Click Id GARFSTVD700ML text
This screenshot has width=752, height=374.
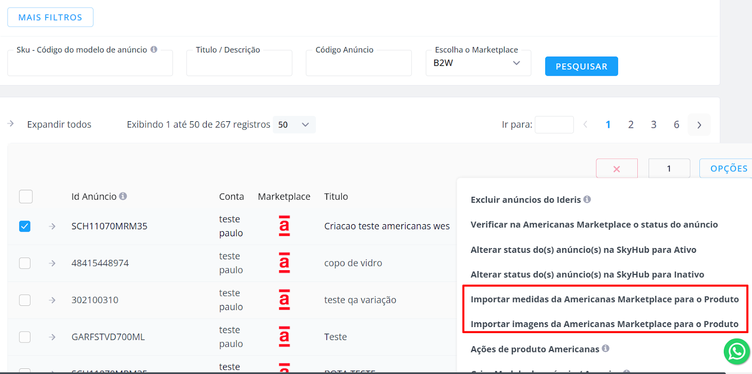point(108,337)
